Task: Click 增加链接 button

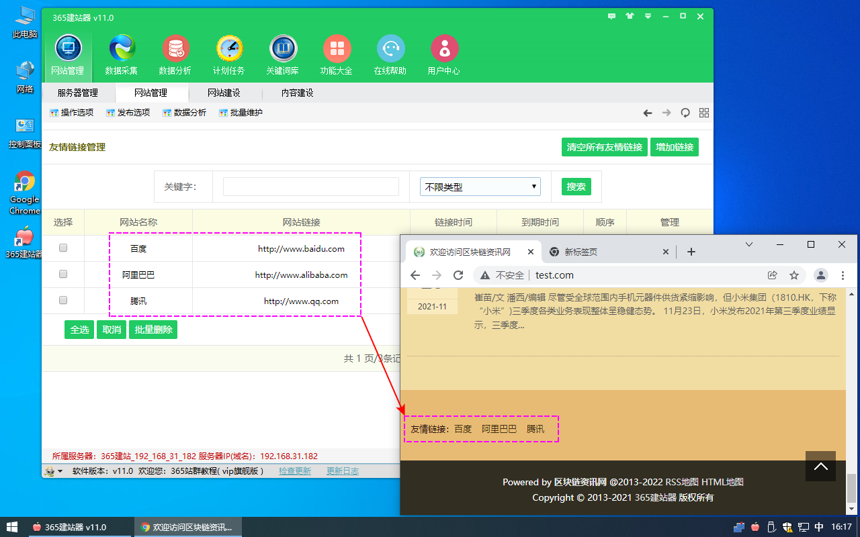Action: pos(675,147)
